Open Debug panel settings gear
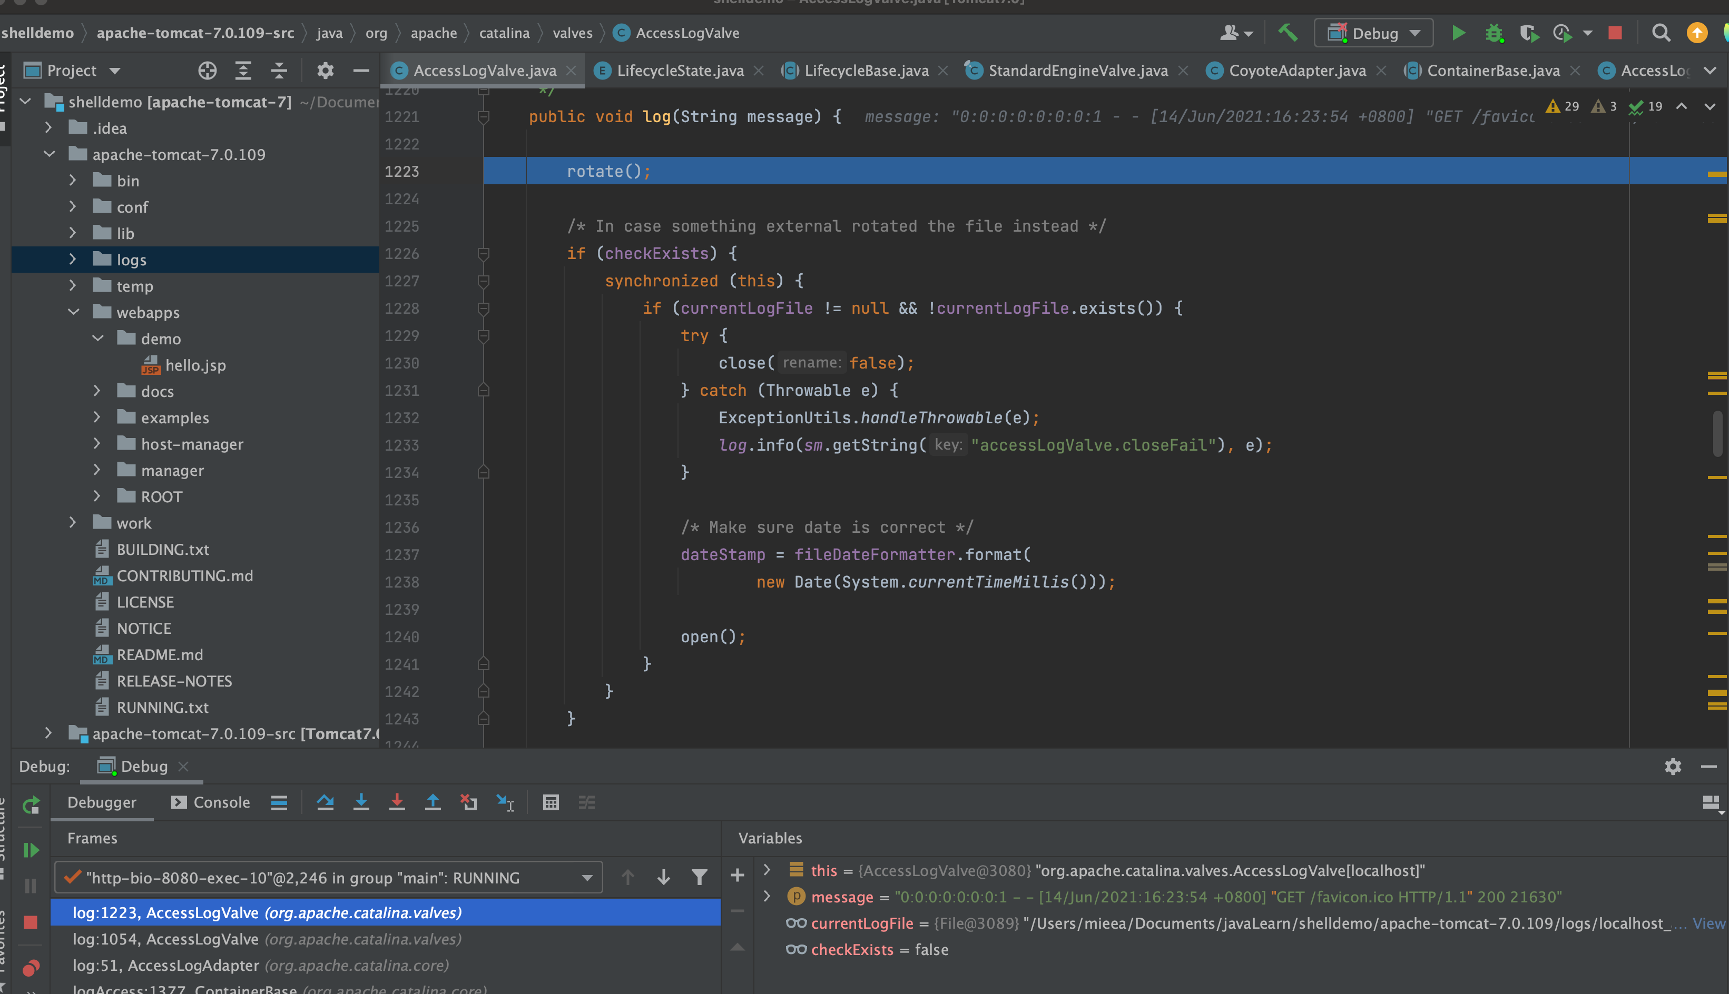This screenshot has height=994, width=1729. (1673, 767)
